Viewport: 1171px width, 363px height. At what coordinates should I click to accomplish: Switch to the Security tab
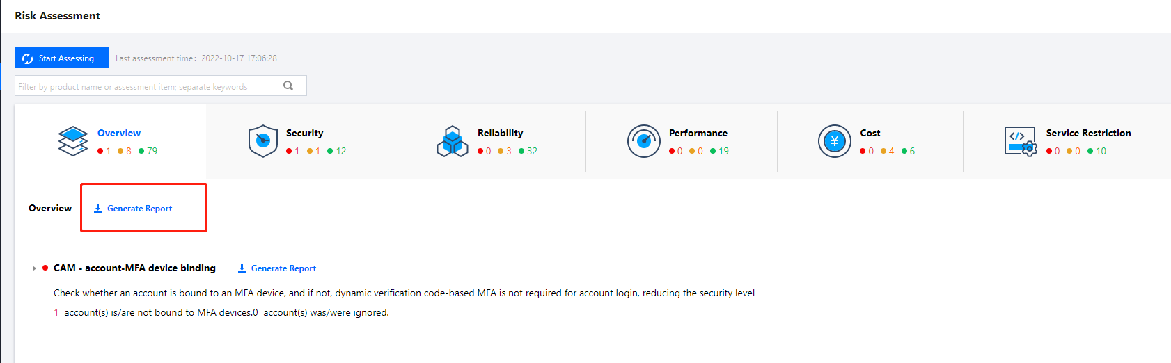pos(304,133)
